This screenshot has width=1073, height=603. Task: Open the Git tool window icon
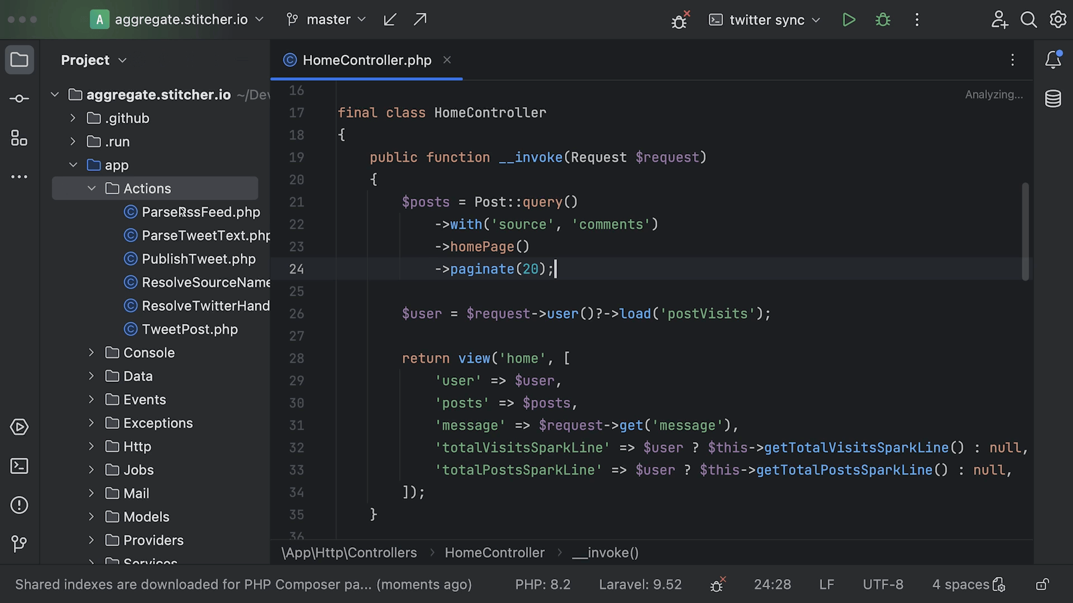point(20,543)
